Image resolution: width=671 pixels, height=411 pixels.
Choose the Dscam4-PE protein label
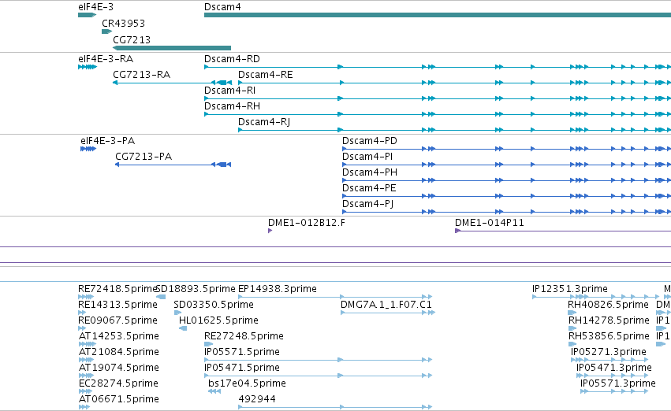pyautogui.click(x=369, y=188)
